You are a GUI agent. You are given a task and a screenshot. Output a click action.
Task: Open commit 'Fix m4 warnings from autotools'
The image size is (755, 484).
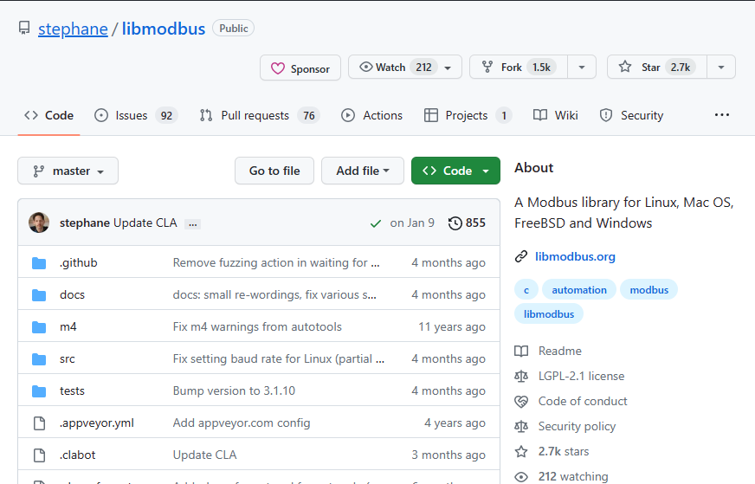[257, 327]
